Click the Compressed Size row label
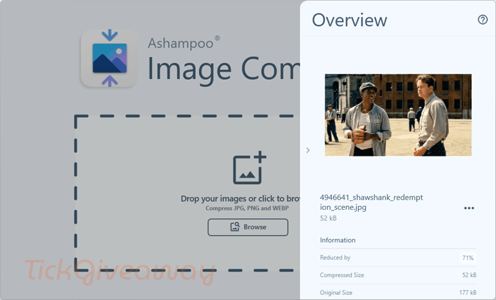This screenshot has width=496, height=300. [x=342, y=275]
